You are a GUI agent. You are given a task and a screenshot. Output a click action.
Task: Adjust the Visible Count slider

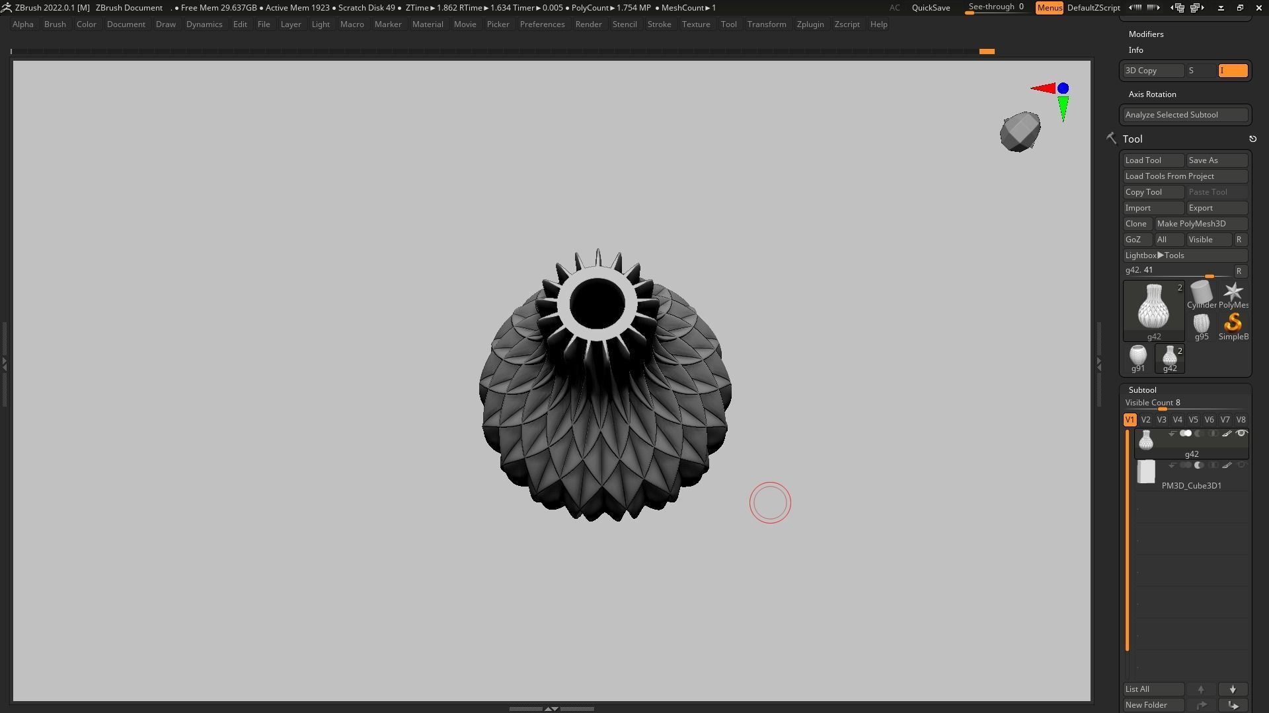pyautogui.click(x=1162, y=409)
